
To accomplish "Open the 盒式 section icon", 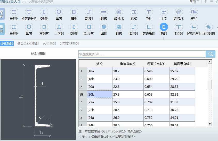I will pos(134,12).
